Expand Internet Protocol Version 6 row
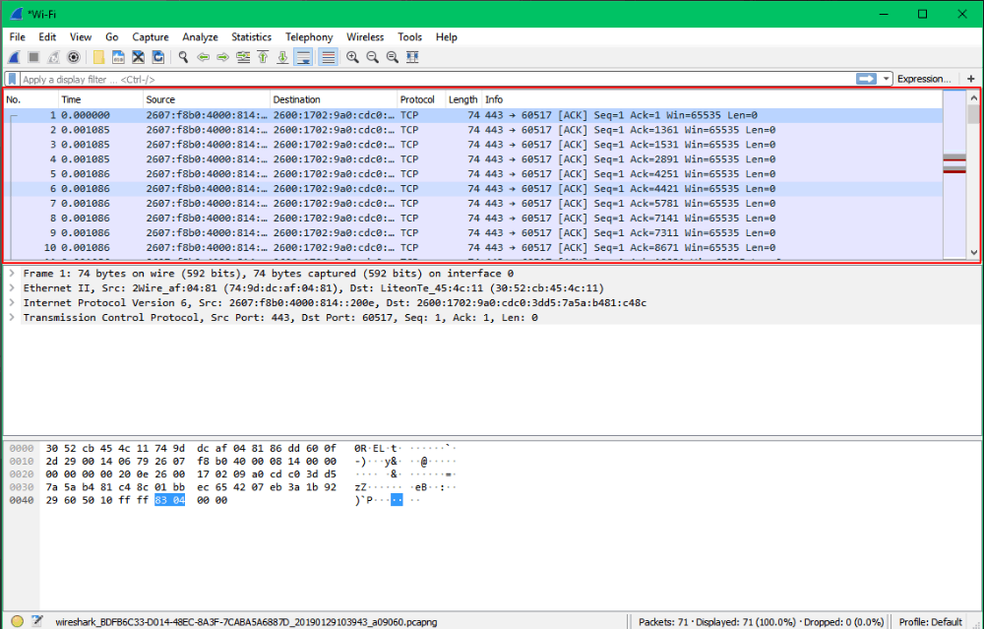This screenshot has width=984, height=629. tap(12, 302)
